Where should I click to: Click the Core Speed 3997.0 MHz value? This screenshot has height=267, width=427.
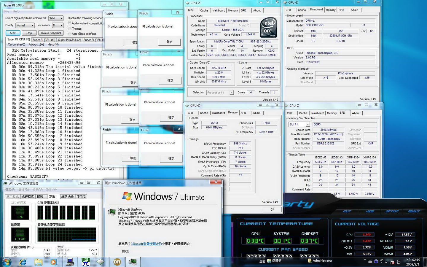(x=218, y=68)
